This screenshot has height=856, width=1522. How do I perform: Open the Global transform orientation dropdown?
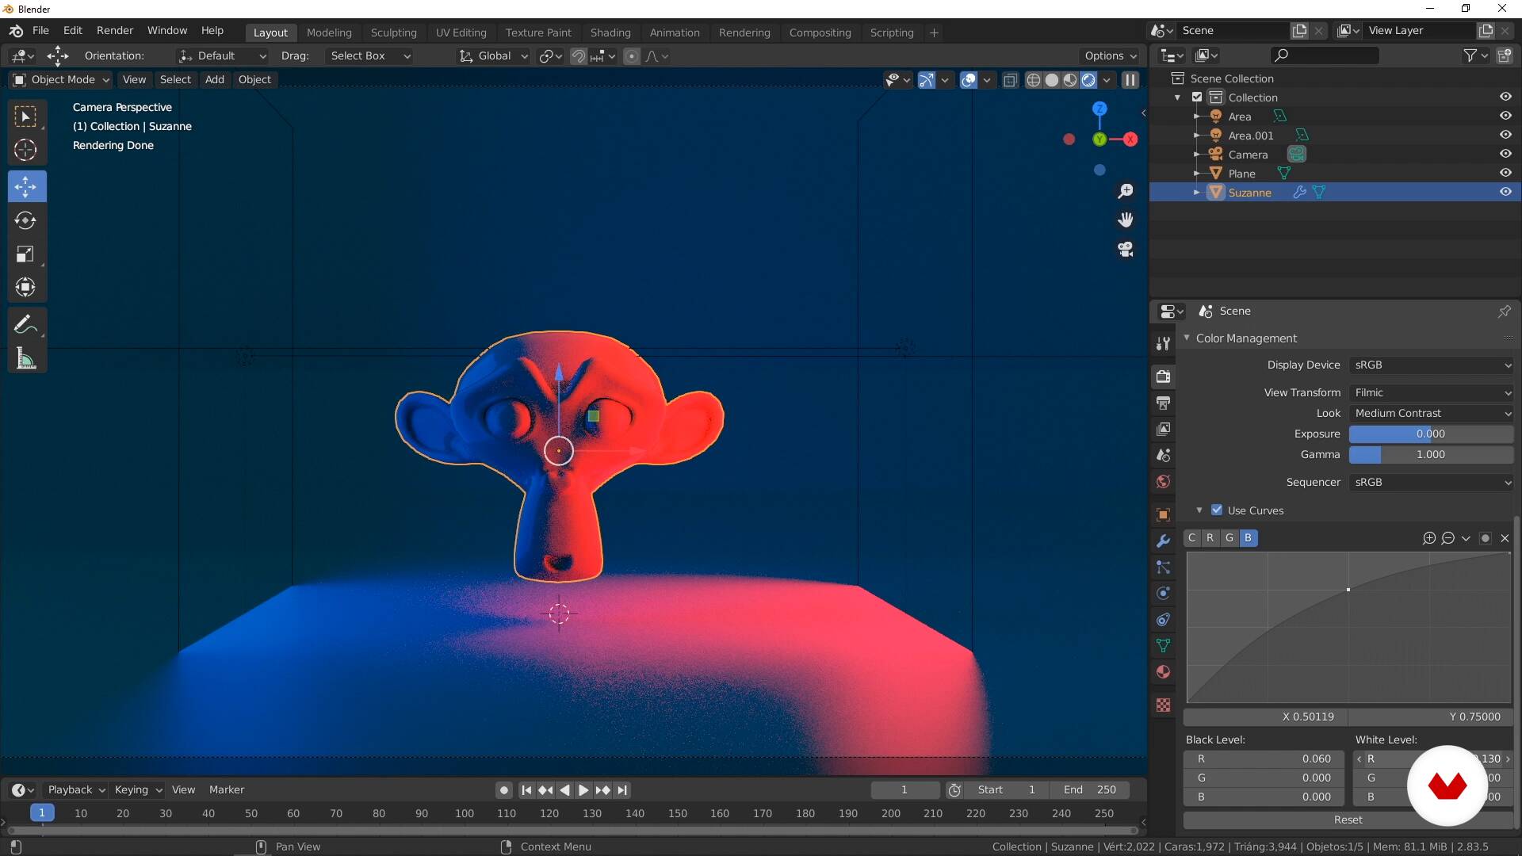click(494, 55)
